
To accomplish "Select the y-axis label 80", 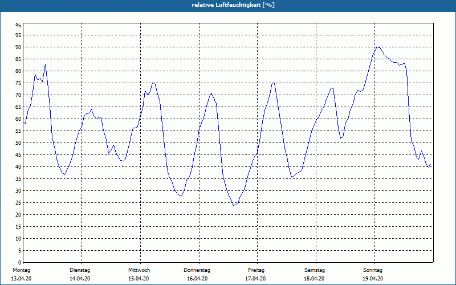I will [x=18, y=71].
